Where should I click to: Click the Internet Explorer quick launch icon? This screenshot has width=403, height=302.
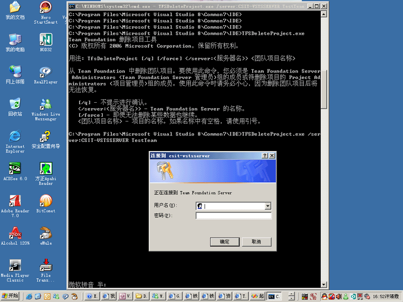pyautogui.click(x=29, y=296)
